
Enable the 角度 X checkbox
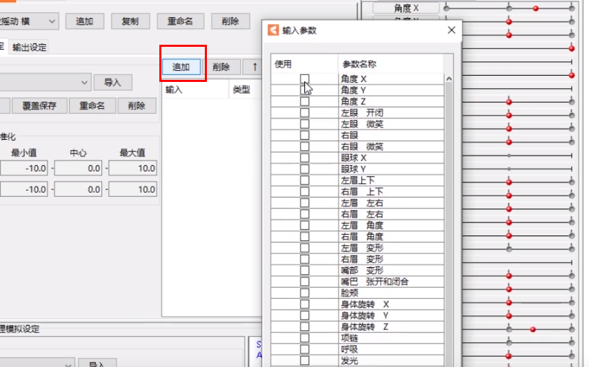pyautogui.click(x=305, y=78)
